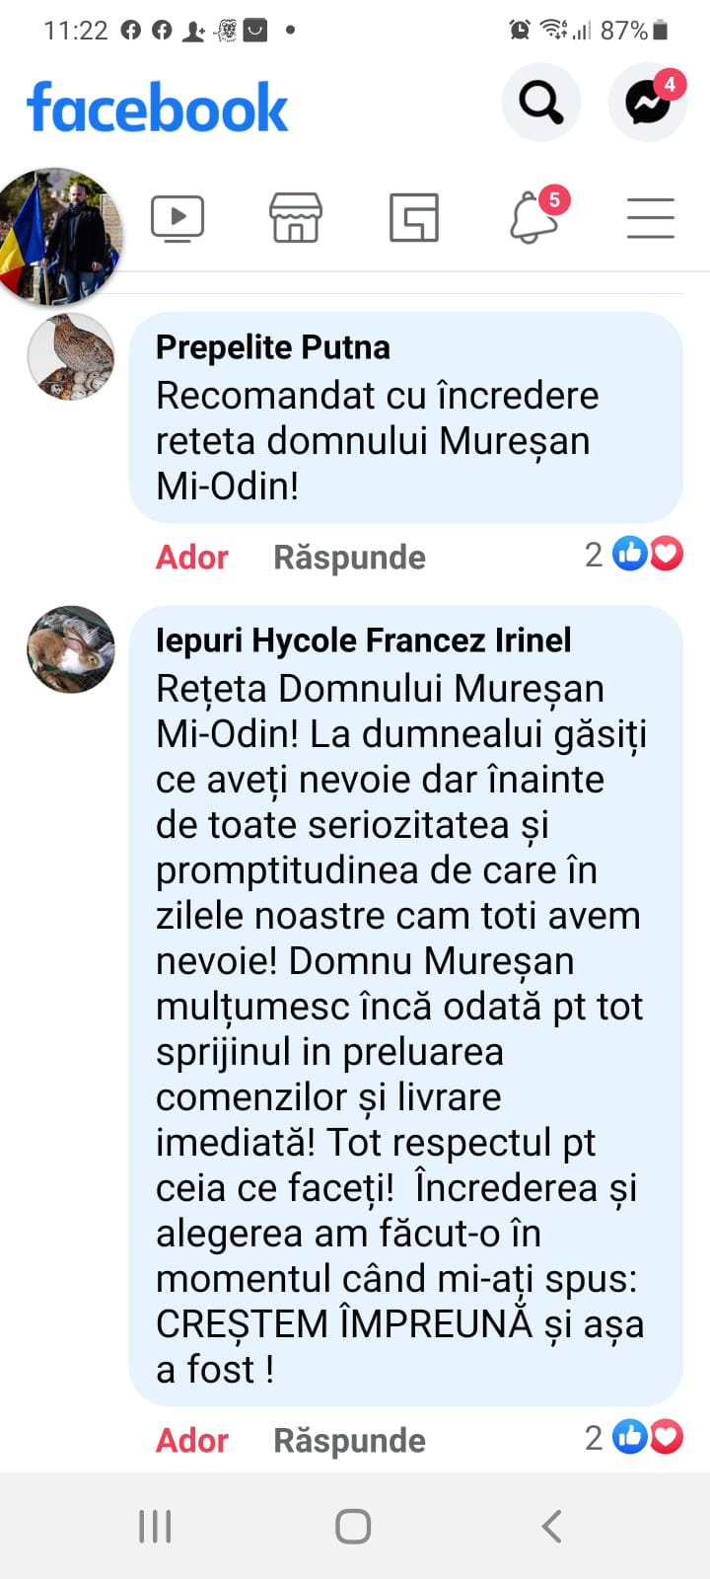The width and height of the screenshot is (710, 1579).
Task: Open the news feed pages icon
Action: [414, 218]
